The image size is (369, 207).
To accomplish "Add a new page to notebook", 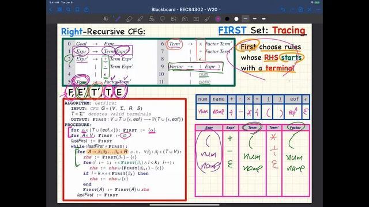I will tap(301, 10).
